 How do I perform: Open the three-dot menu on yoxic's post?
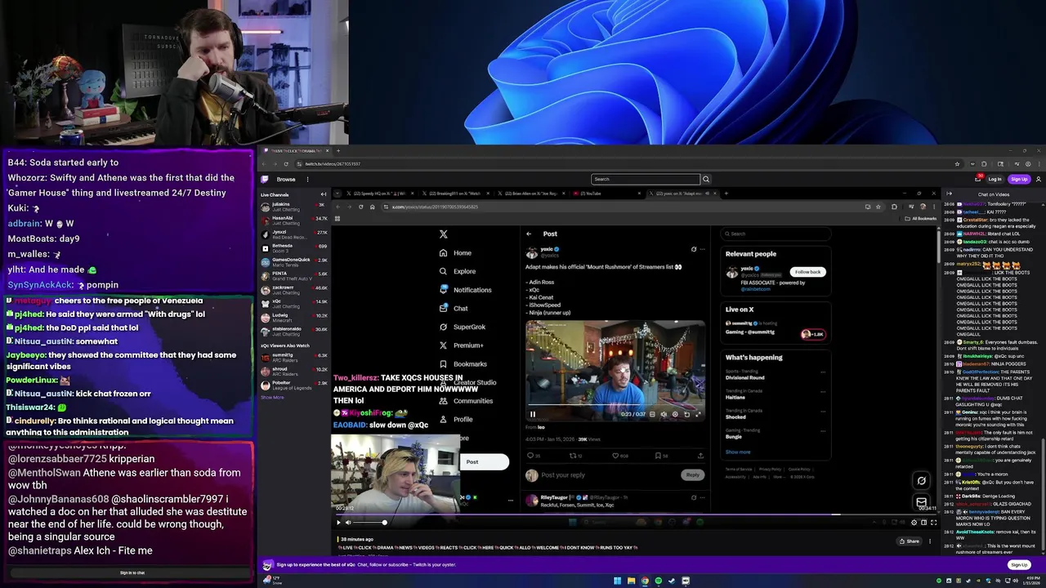tap(702, 249)
